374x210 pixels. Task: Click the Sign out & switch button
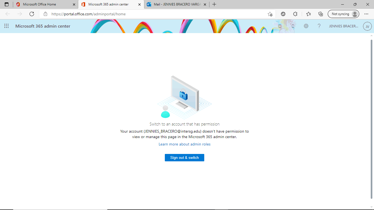coord(185,157)
